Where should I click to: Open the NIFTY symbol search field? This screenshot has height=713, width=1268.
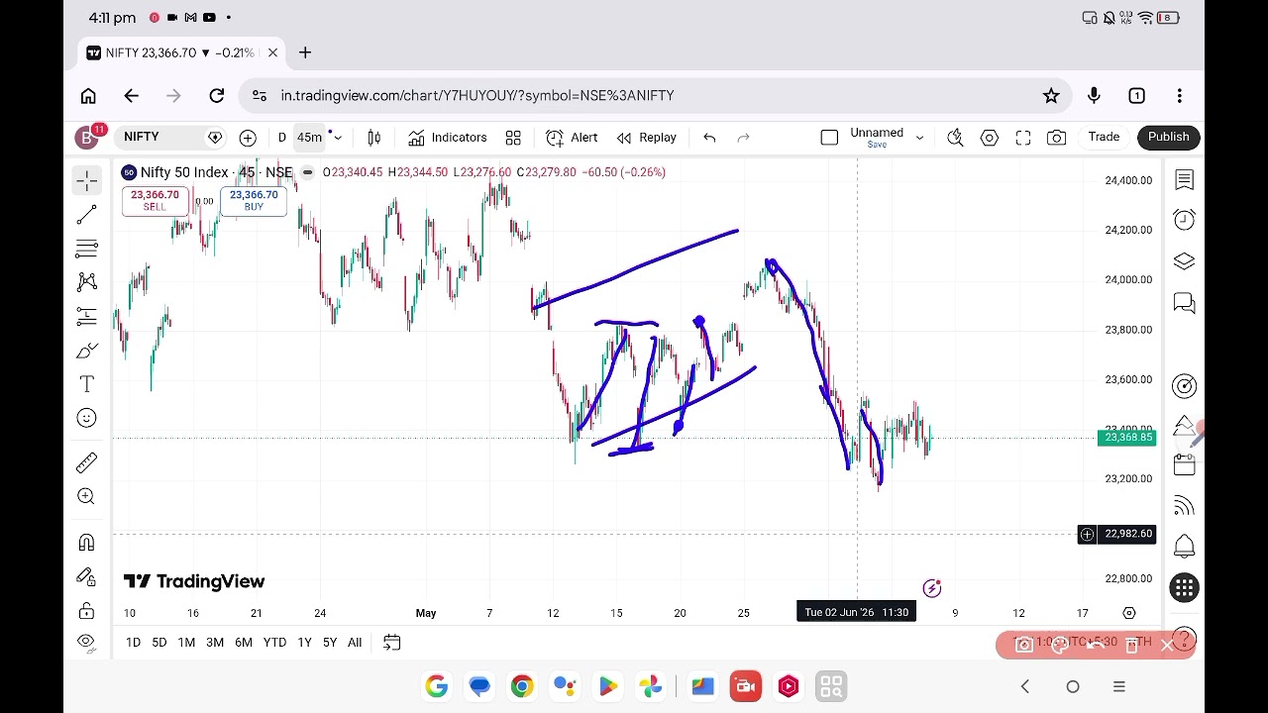tap(169, 137)
